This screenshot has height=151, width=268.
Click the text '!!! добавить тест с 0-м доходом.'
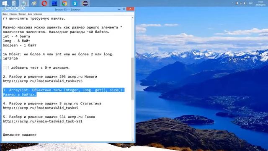coord(36,68)
